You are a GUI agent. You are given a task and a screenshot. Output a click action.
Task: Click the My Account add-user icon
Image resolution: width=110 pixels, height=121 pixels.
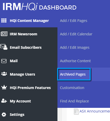pos(4,101)
